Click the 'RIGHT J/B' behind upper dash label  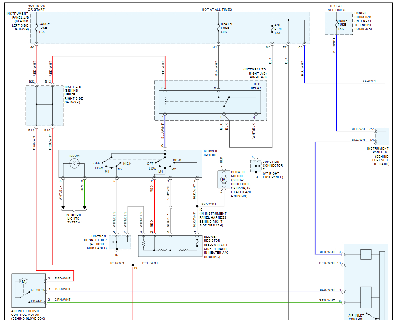point(73,94)
